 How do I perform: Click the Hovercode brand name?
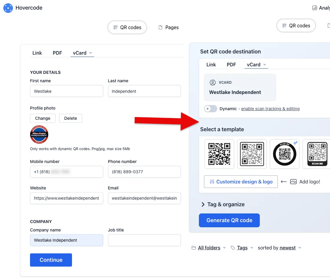click(29, 8)
